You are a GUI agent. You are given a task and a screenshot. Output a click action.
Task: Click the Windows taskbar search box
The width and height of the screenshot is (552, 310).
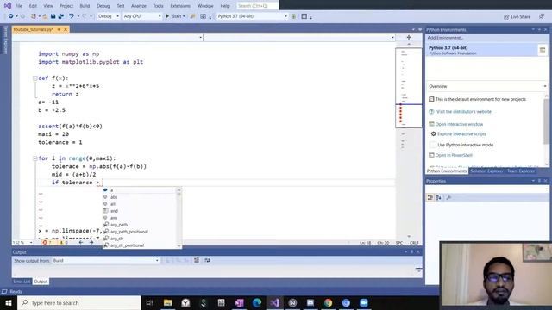[x=79, y=302]
